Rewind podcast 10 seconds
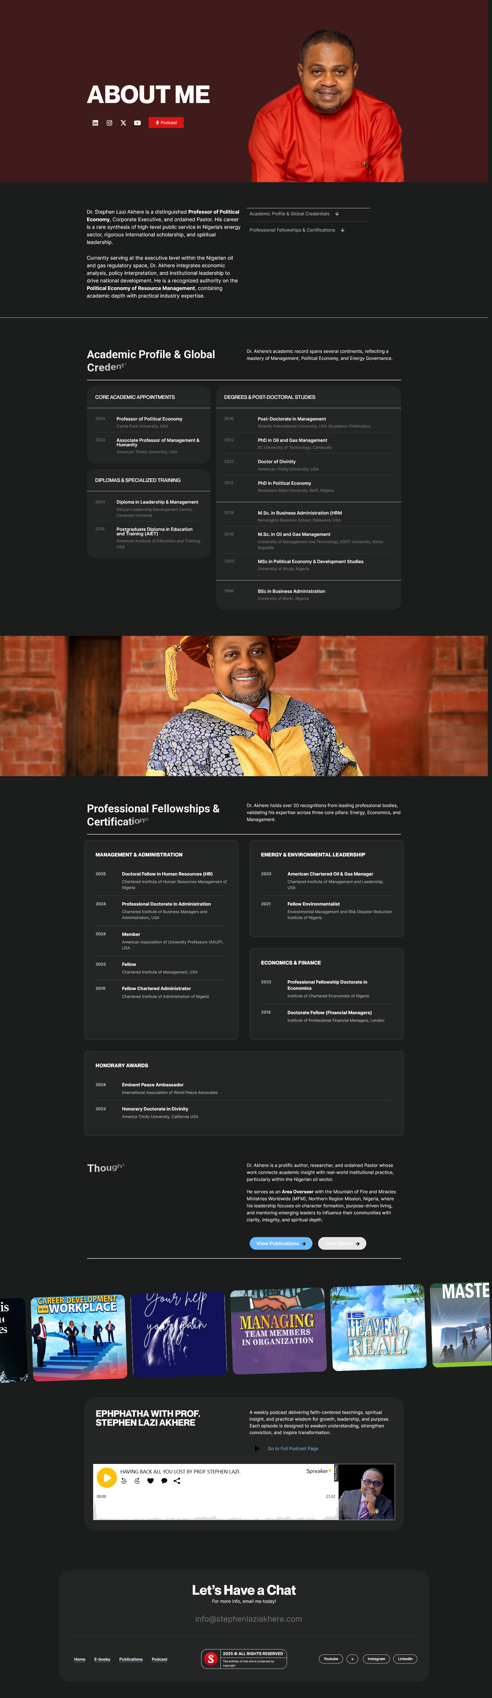 [124, 1481]
